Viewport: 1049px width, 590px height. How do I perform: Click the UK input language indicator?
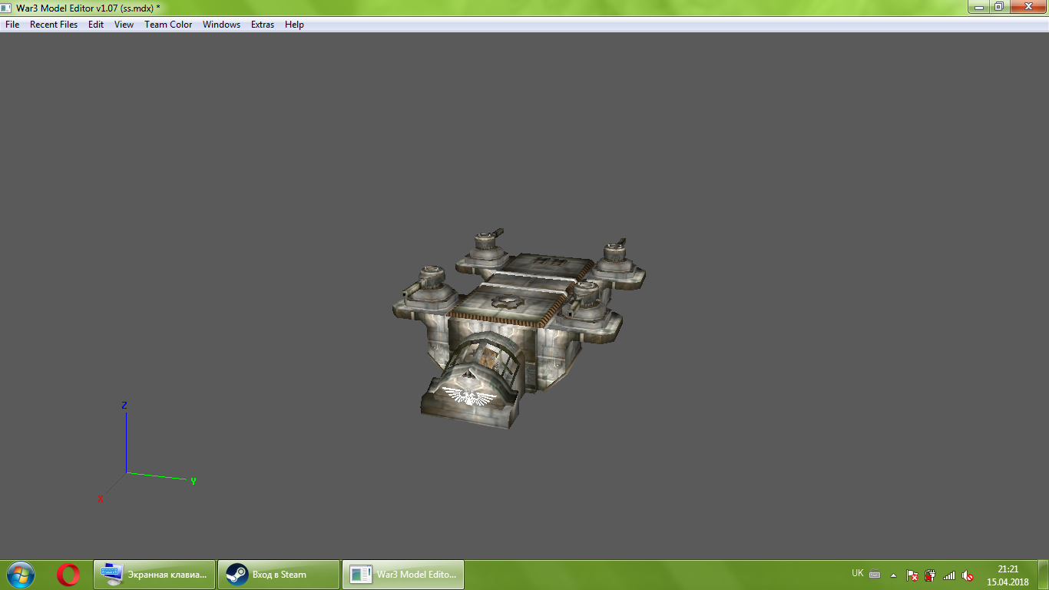click(857, 574)
